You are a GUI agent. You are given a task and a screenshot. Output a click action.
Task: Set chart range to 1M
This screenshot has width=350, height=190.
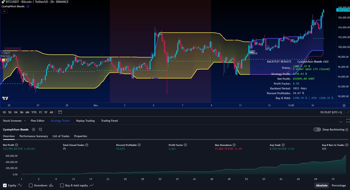15,112
